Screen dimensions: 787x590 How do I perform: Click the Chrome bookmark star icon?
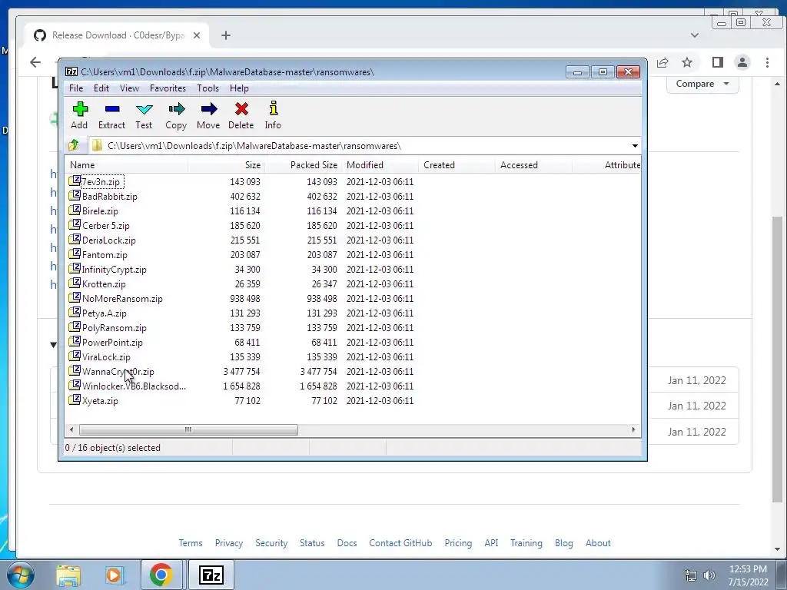[x=687, y=62]
